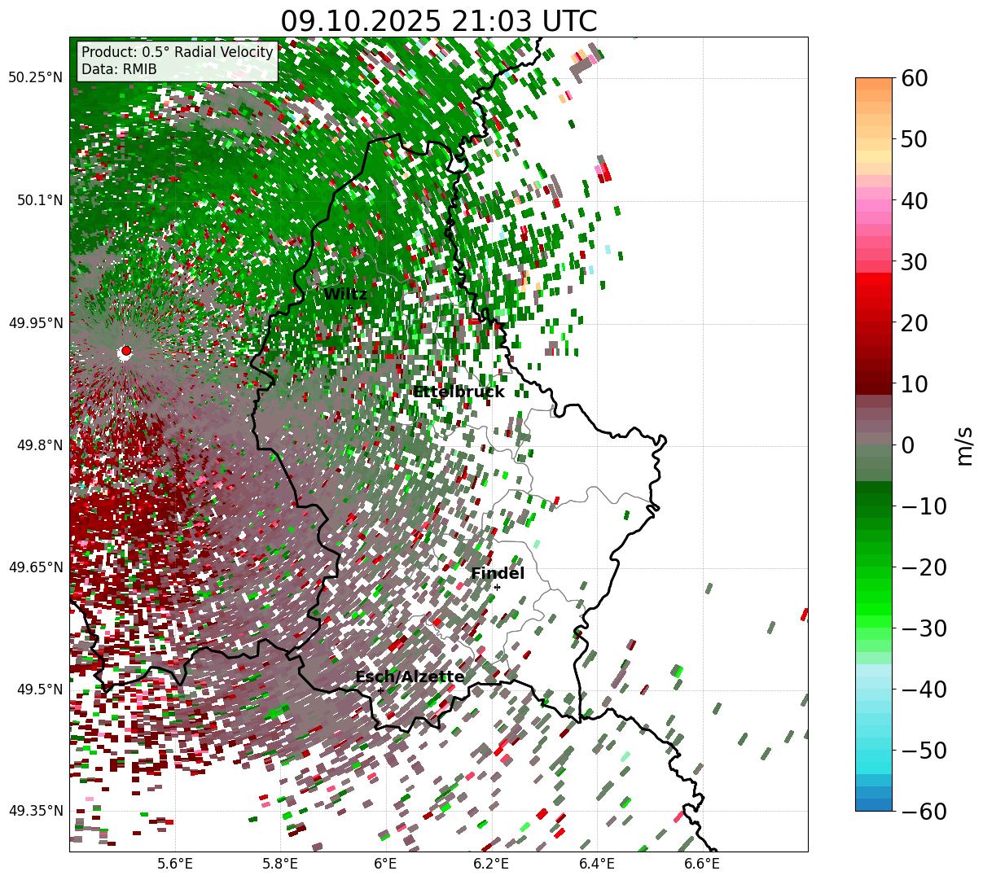Click the colorbar value 40 label
This screenshot has width=983, height=880.
pos(912,200)
